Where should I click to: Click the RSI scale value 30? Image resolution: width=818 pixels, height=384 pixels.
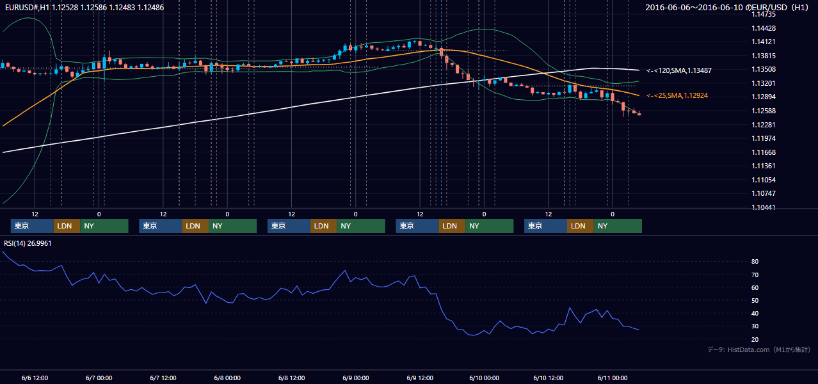click(x=755, y=326)
